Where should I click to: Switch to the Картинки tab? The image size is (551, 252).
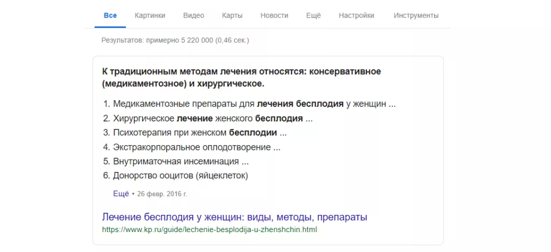(150, 16)
